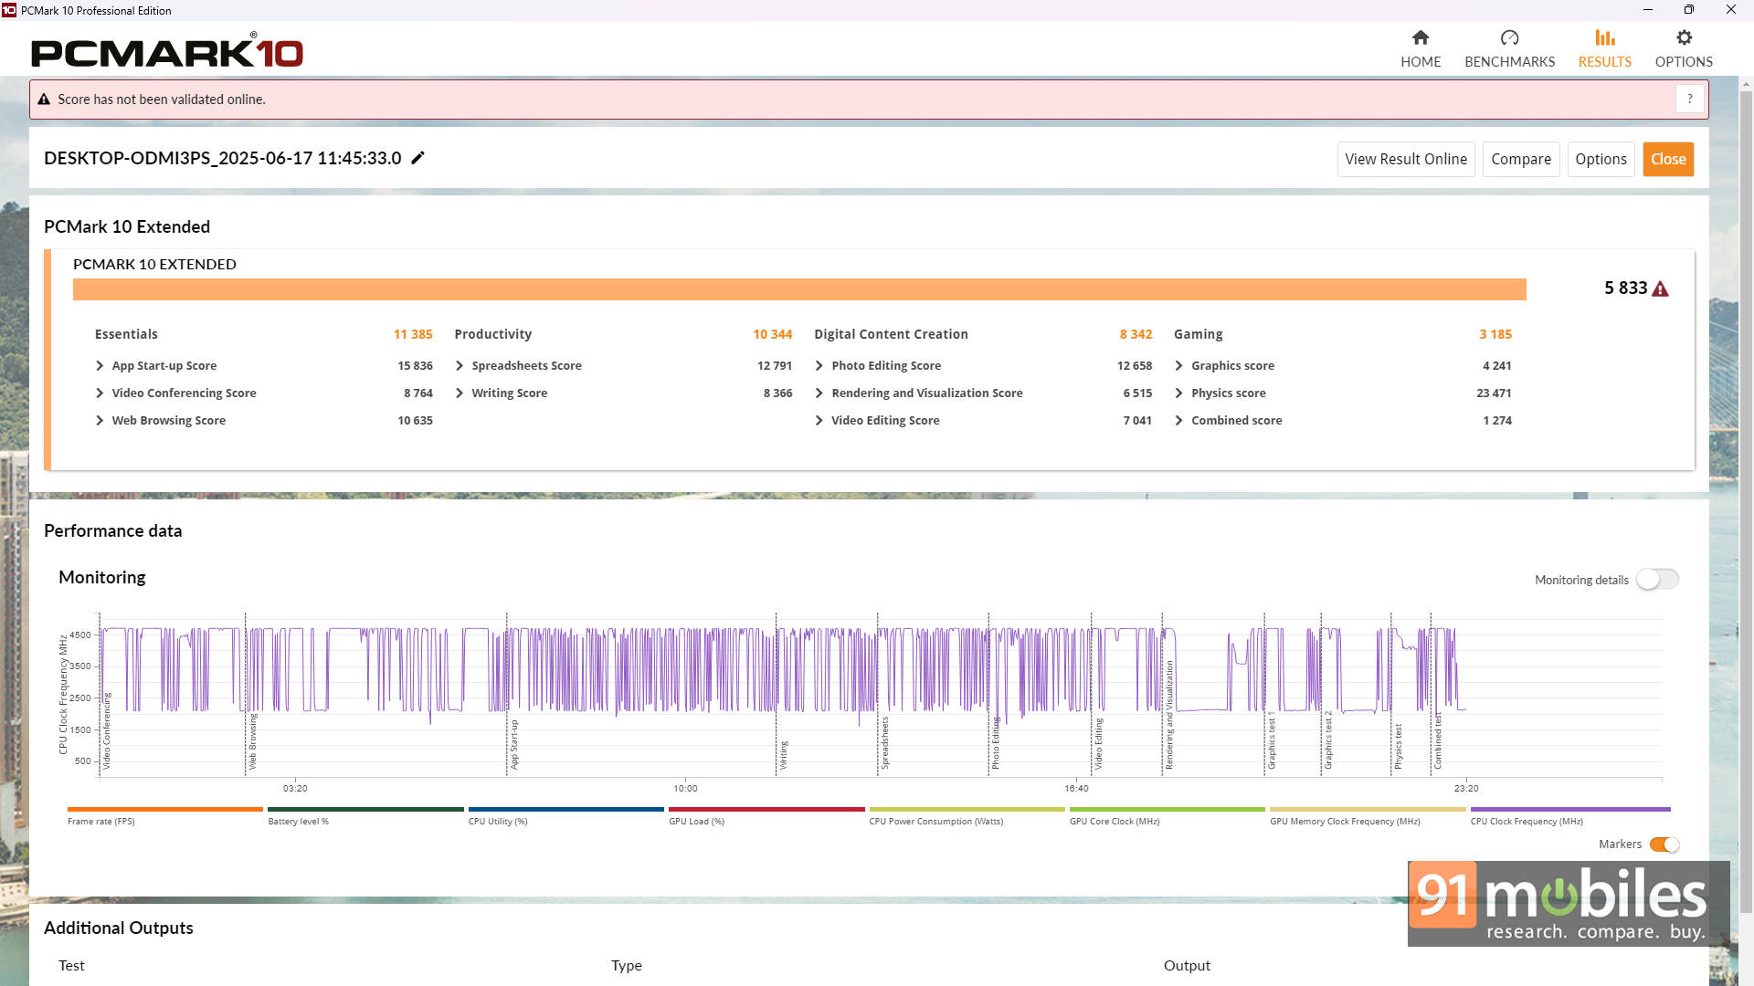The height and width of the screenshot is (986, 1754).
Task: Select GPU Load (%) legend bar
Action: 766,810
